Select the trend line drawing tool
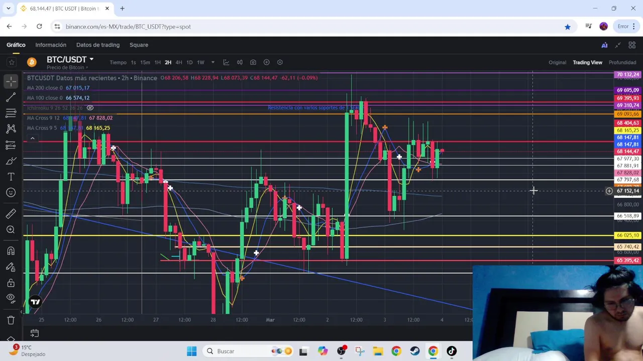 coord(11,97)
